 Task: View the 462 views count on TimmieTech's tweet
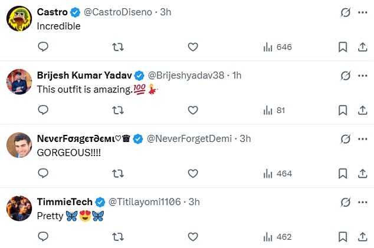click(x=278, y=237)
